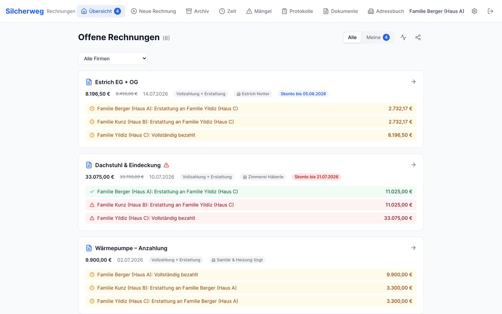Screen dimensions: 502x314
Task: Open the Neue Rechnung tab
Action: [153, 11]
